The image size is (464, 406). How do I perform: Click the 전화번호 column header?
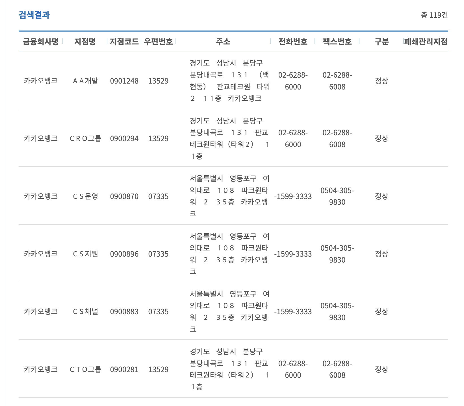[x=293, y=42]
